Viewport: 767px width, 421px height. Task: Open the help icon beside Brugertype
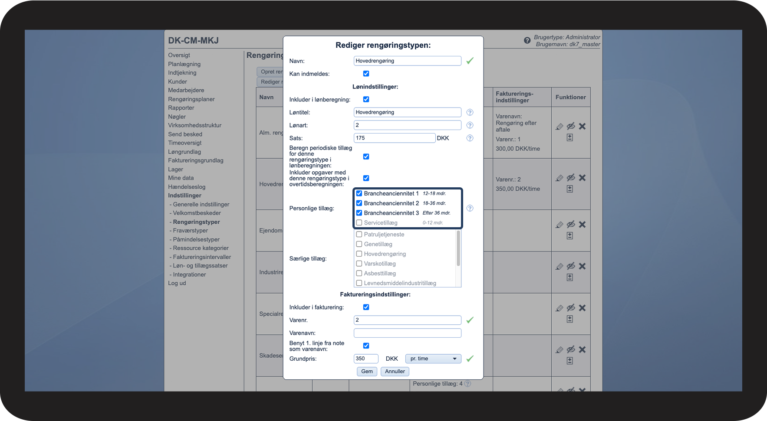click(527, 40)
